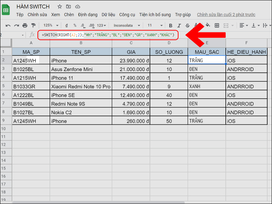Click the redo arrow in toolbar
The width and height of the screenshot is (272, 204).
pyautogui.click(x=16, y=26)
